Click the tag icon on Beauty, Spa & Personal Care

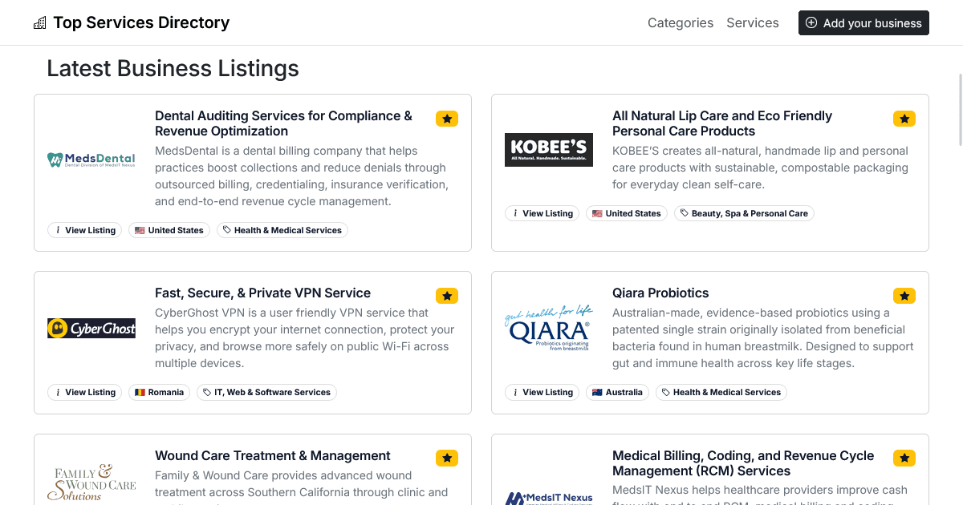point(685,212)
